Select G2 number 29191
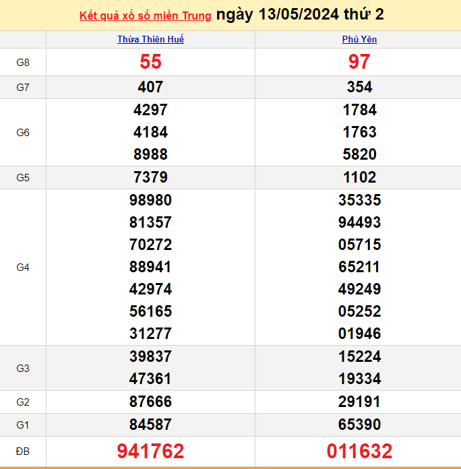 (x=359, y=402)
